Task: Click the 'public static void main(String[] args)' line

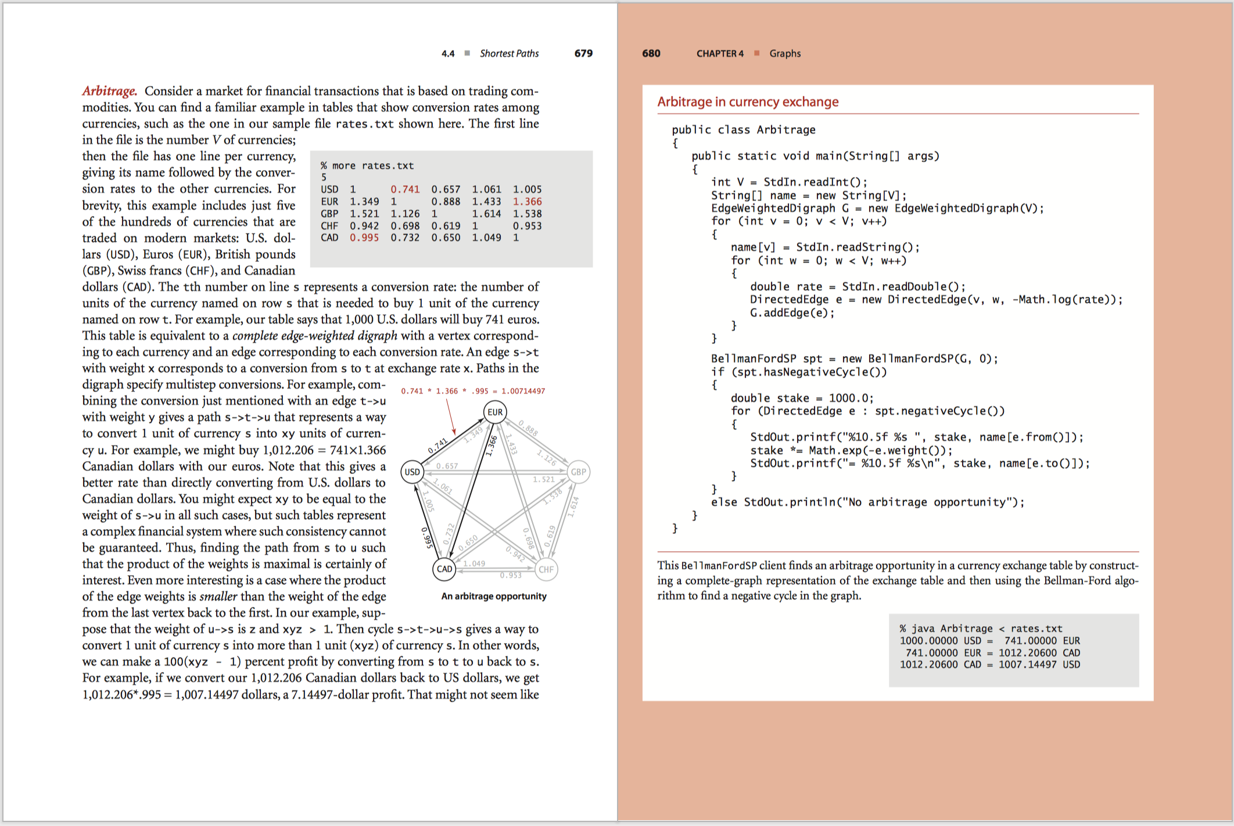Action: coord(815,156)
